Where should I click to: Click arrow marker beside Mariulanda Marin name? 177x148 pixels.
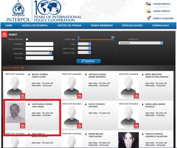pyautogui.click(x=142, y=104)
